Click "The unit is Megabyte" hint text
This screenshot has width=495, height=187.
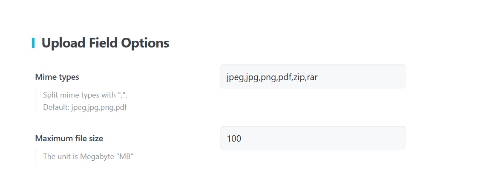88,156
